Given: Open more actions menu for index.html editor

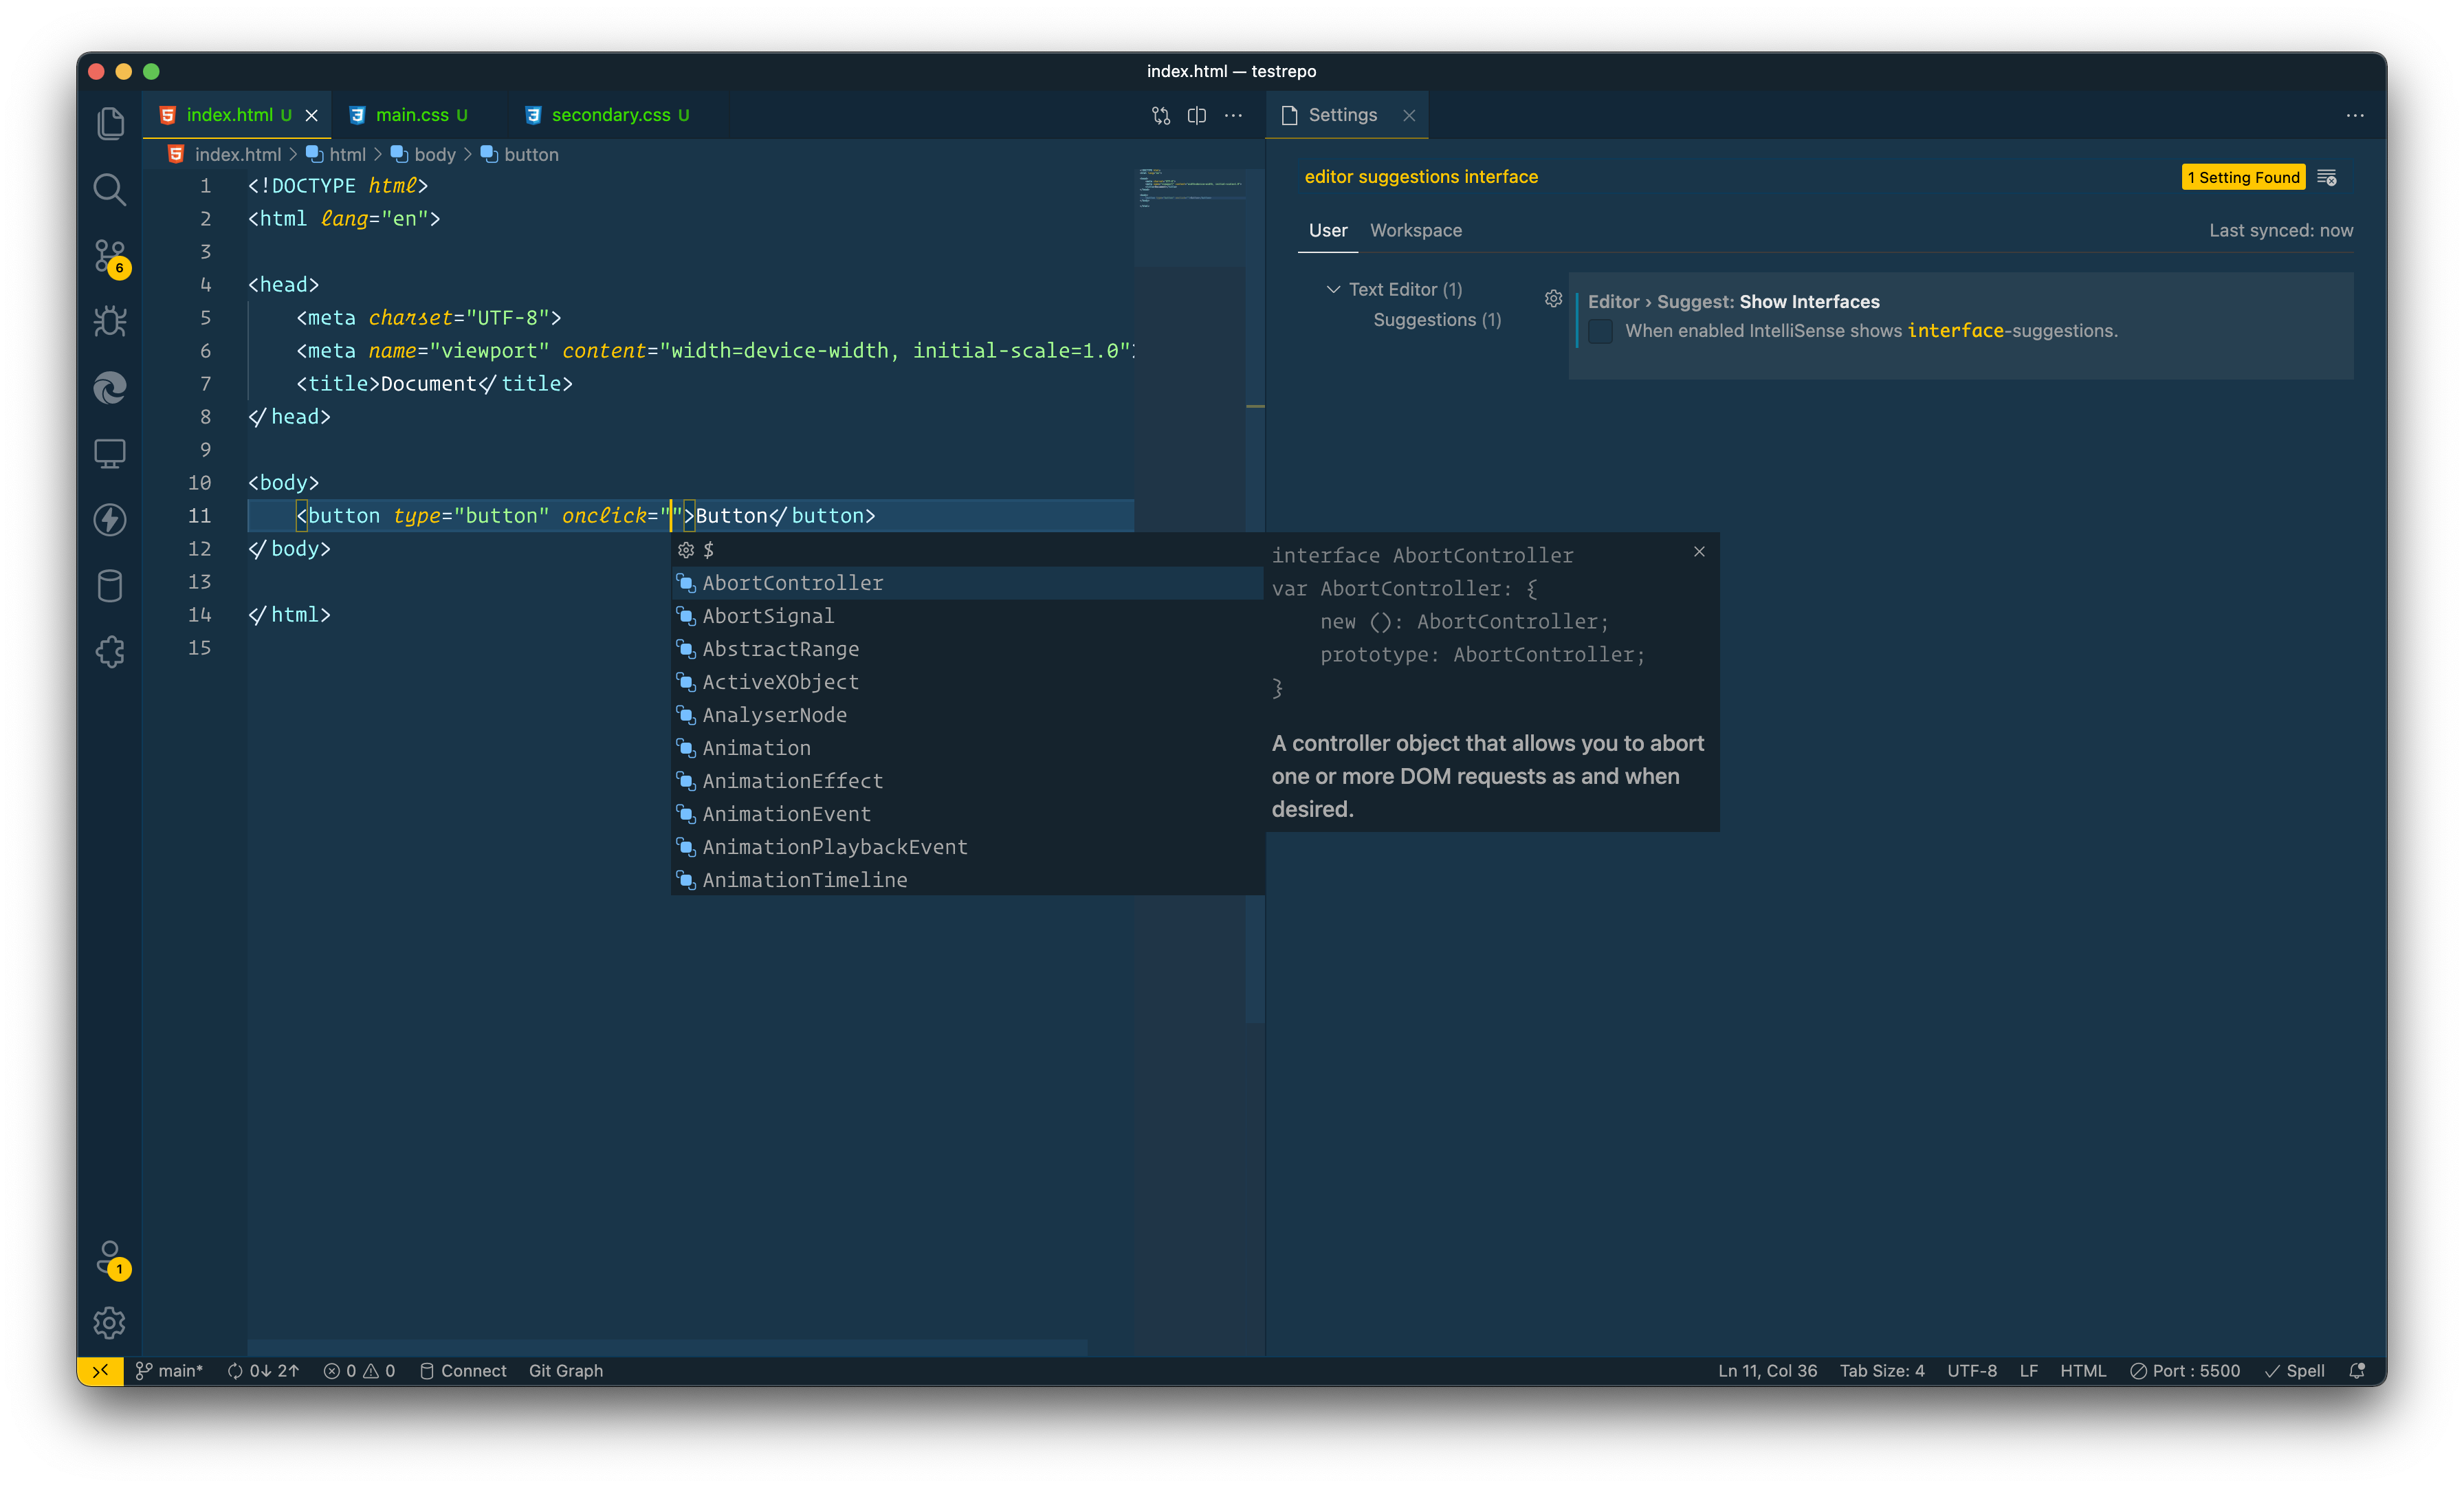Looking at the screenshot, I should click(x=1233, y=115).
